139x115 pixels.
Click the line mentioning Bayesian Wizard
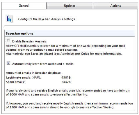[x=64, y=54]
